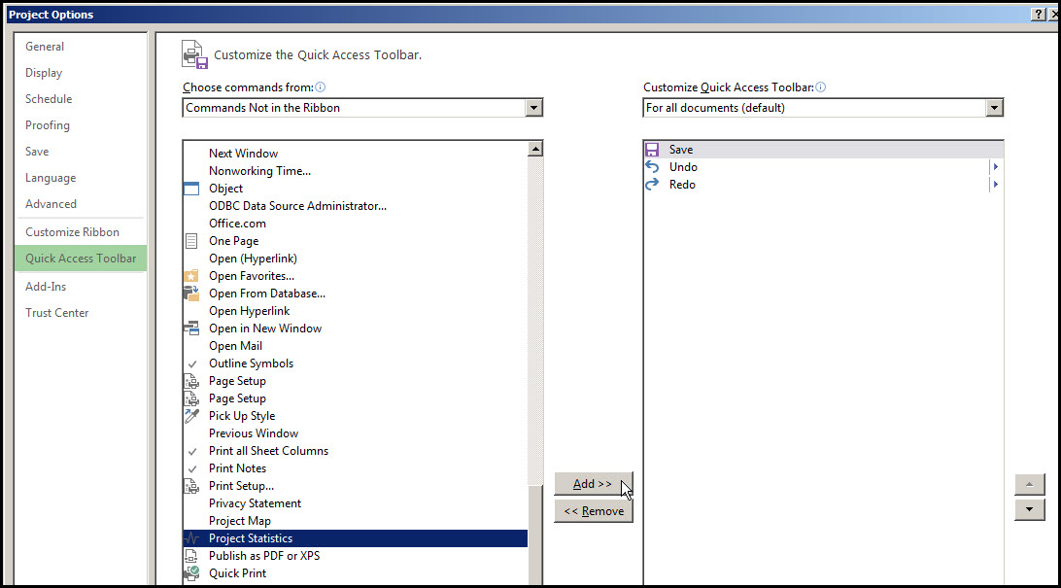Click the One Page icon
The width and height of the screenshot is (1061, 588).
click(x=191, y=241)
